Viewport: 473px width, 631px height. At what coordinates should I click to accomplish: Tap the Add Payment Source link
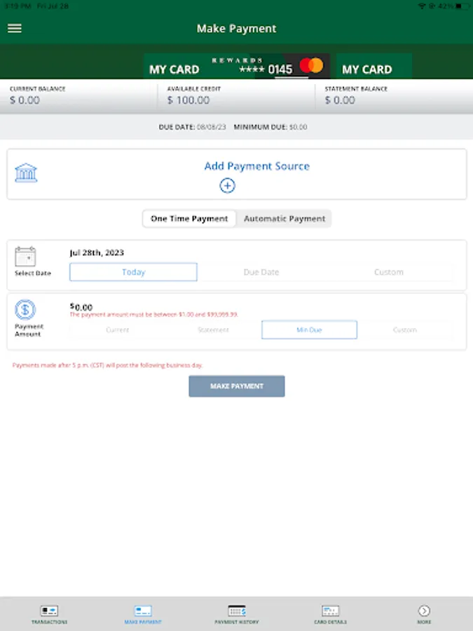click(256, 166)
